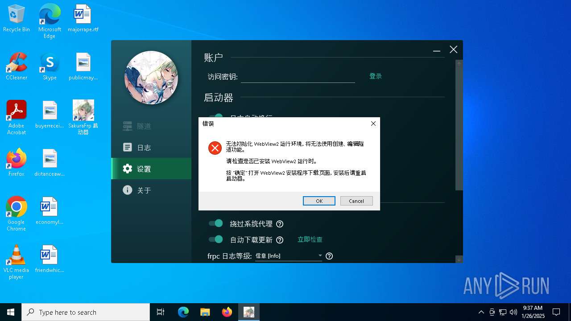Select Firefox desktop shortcut
The width and height of the screenshot is (571, 321).
(17, 163)
